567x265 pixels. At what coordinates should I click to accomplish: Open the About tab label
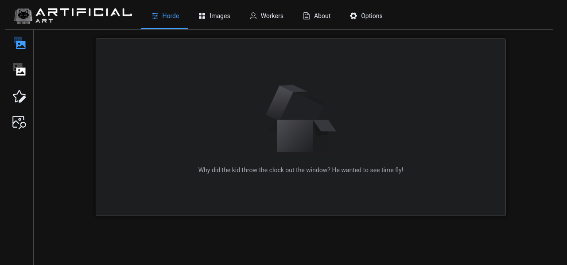322,16
